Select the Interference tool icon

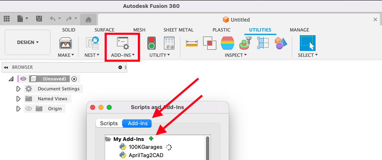pyautogui.click(x=210, y=43)
